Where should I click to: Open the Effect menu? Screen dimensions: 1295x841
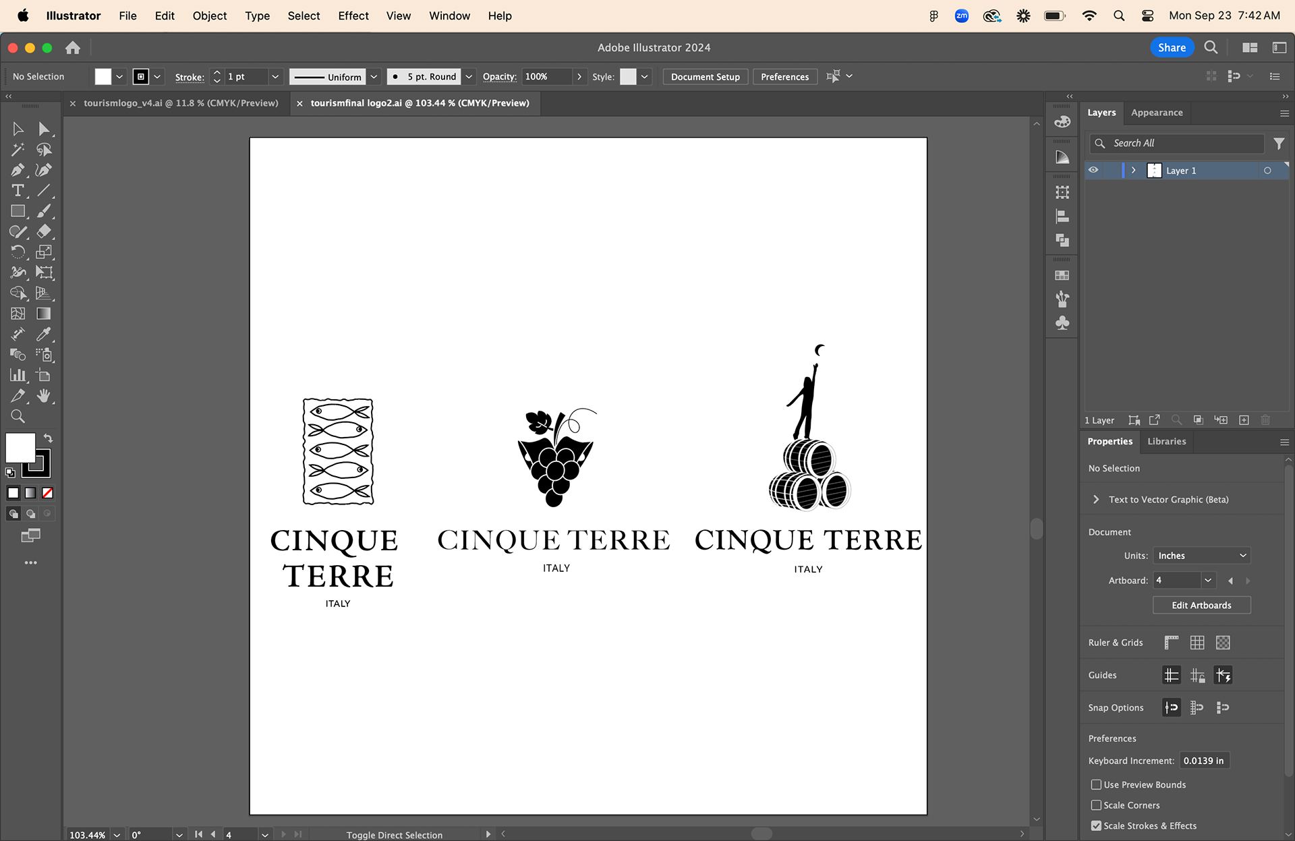click(353, 16)
